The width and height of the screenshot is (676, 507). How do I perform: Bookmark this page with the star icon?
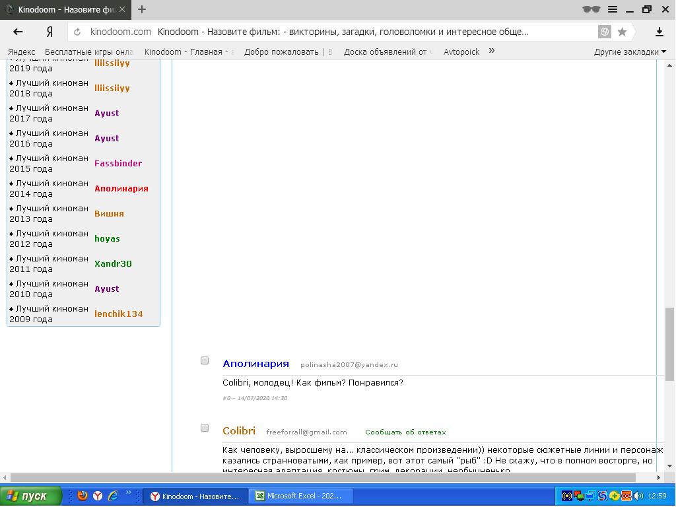click(622, 32)
